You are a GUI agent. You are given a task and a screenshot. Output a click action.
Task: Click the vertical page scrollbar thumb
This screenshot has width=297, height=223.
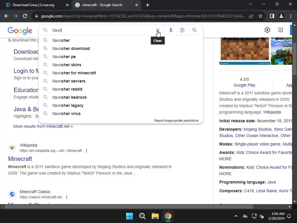click(294, 59)
